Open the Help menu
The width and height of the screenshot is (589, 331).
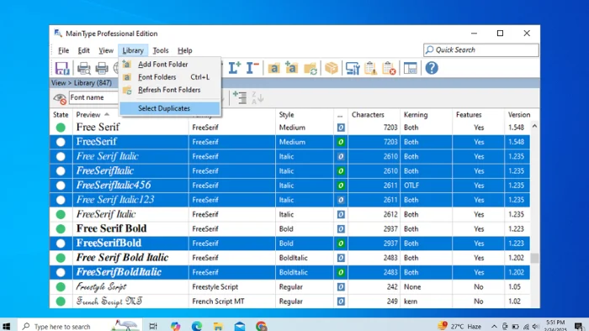[185, 50]
